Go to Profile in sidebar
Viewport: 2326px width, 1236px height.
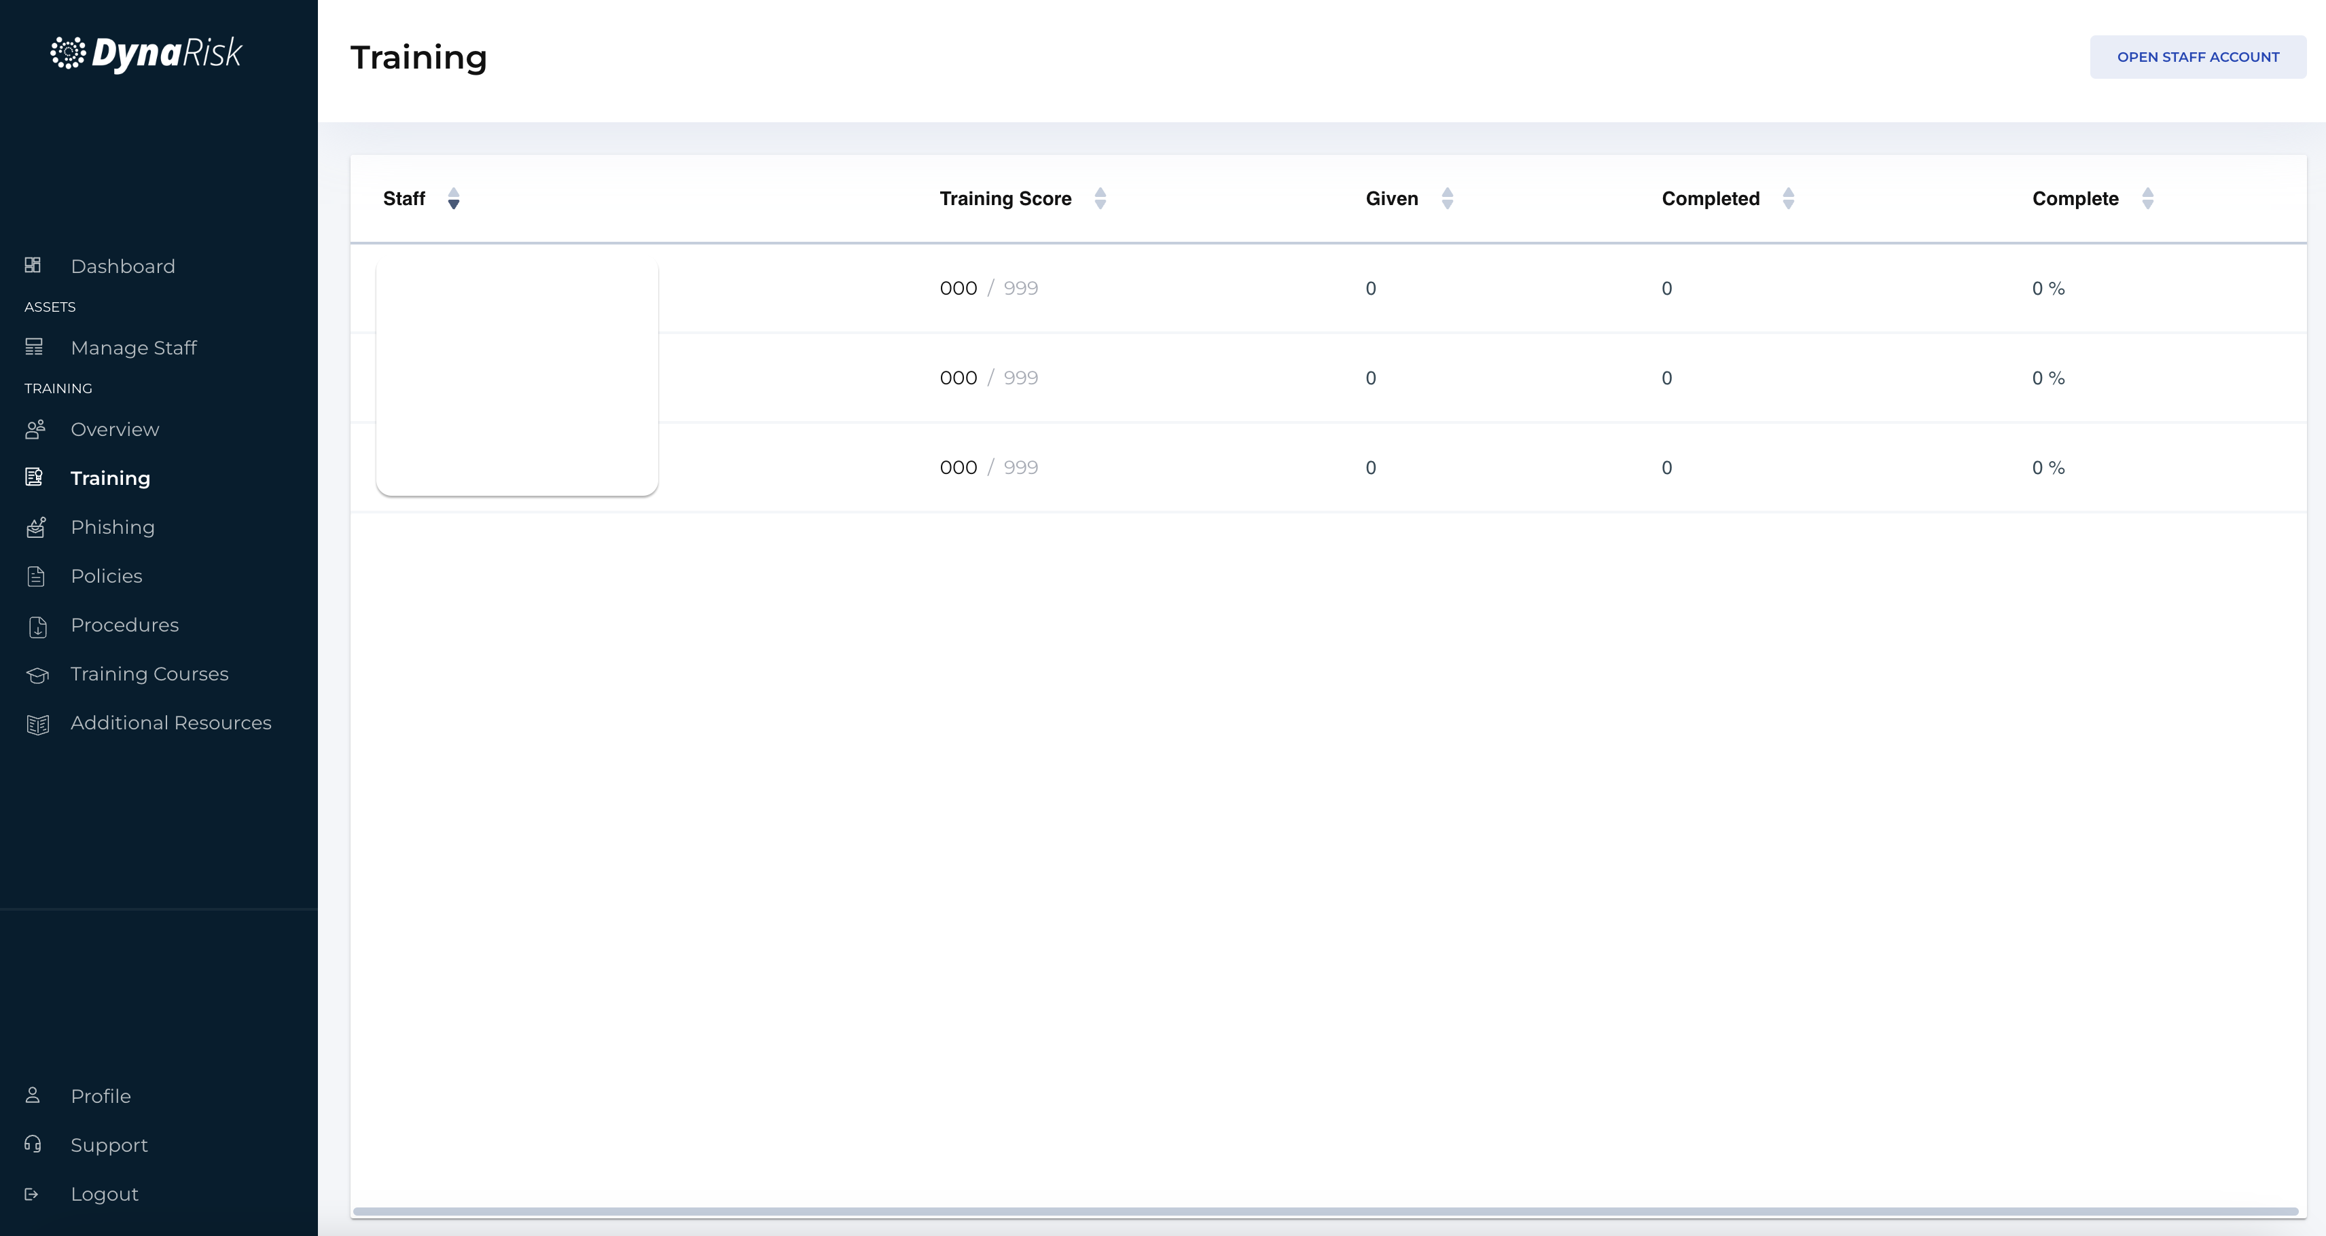(x=101, y=1096)
